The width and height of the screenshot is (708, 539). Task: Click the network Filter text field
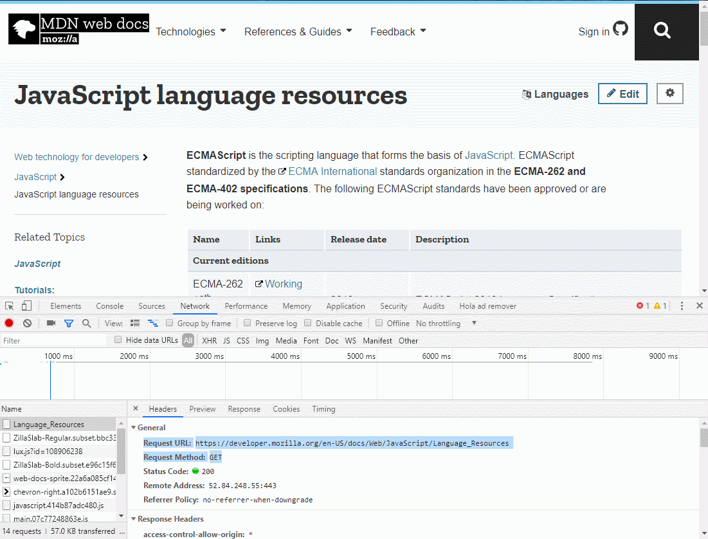point(55,341)
